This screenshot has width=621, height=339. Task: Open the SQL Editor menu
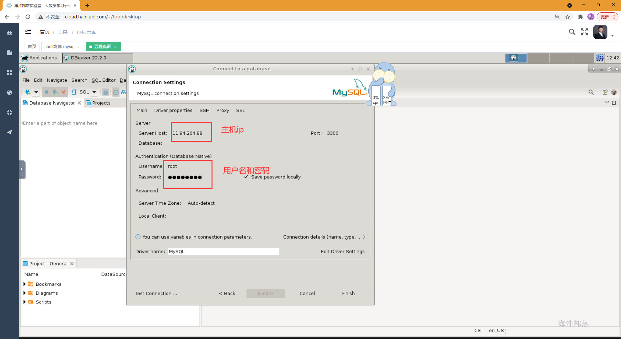(x=103, y=80)
